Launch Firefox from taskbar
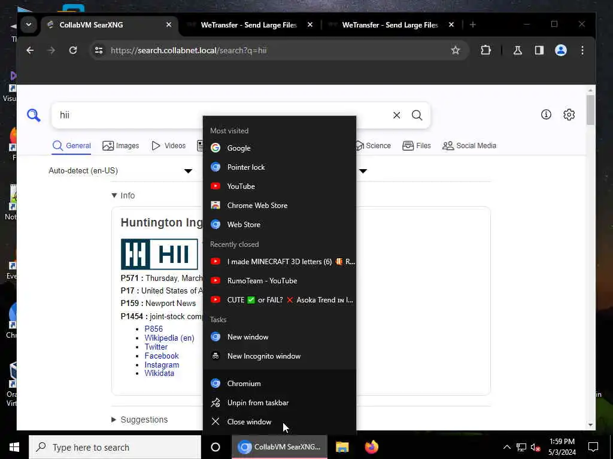 (371, 447)
